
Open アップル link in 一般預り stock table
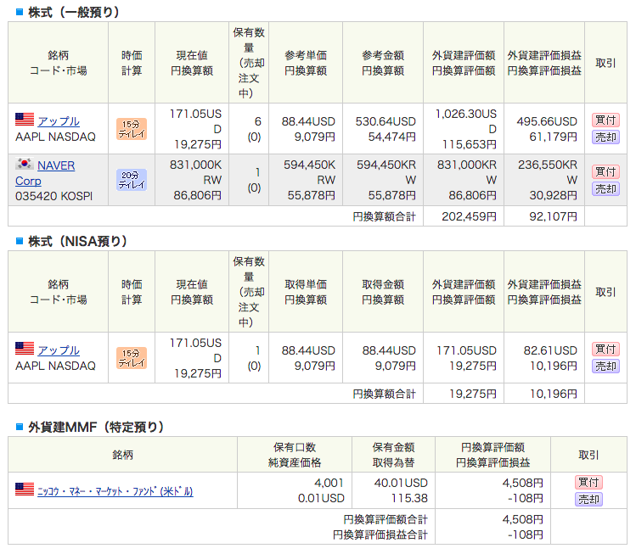click(59, 121)
